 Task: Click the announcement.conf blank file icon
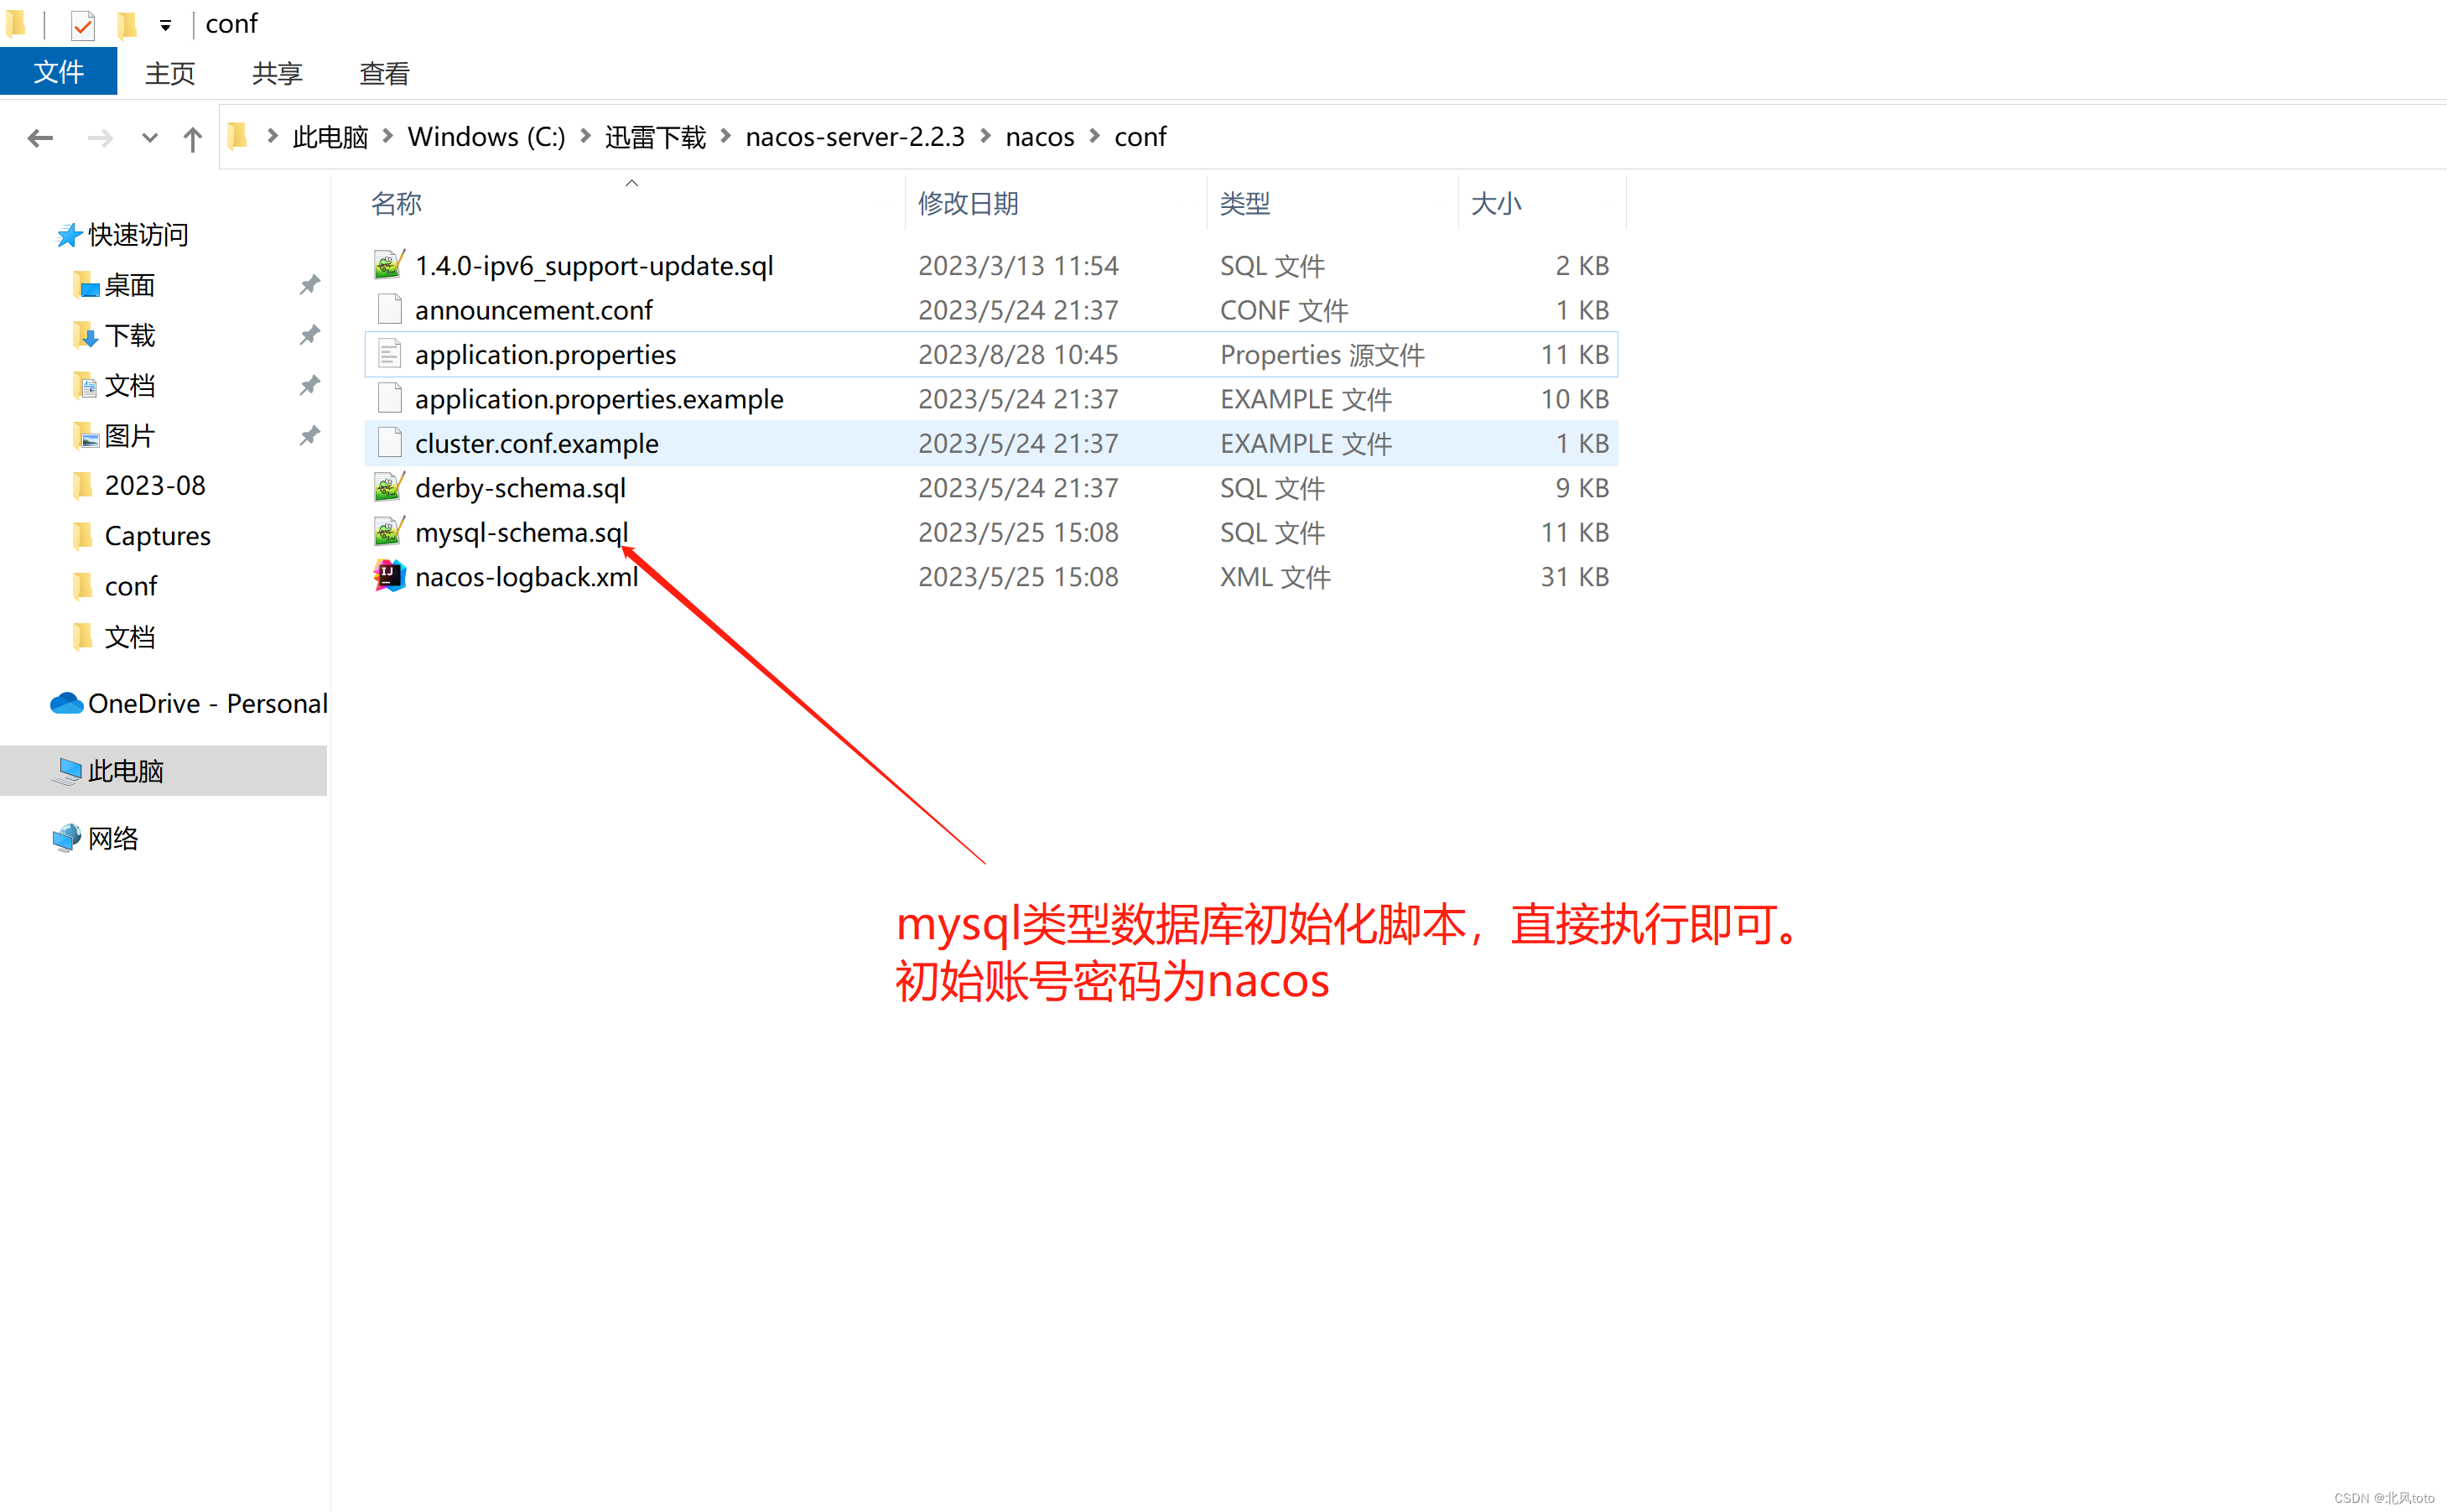coord(389,309)
